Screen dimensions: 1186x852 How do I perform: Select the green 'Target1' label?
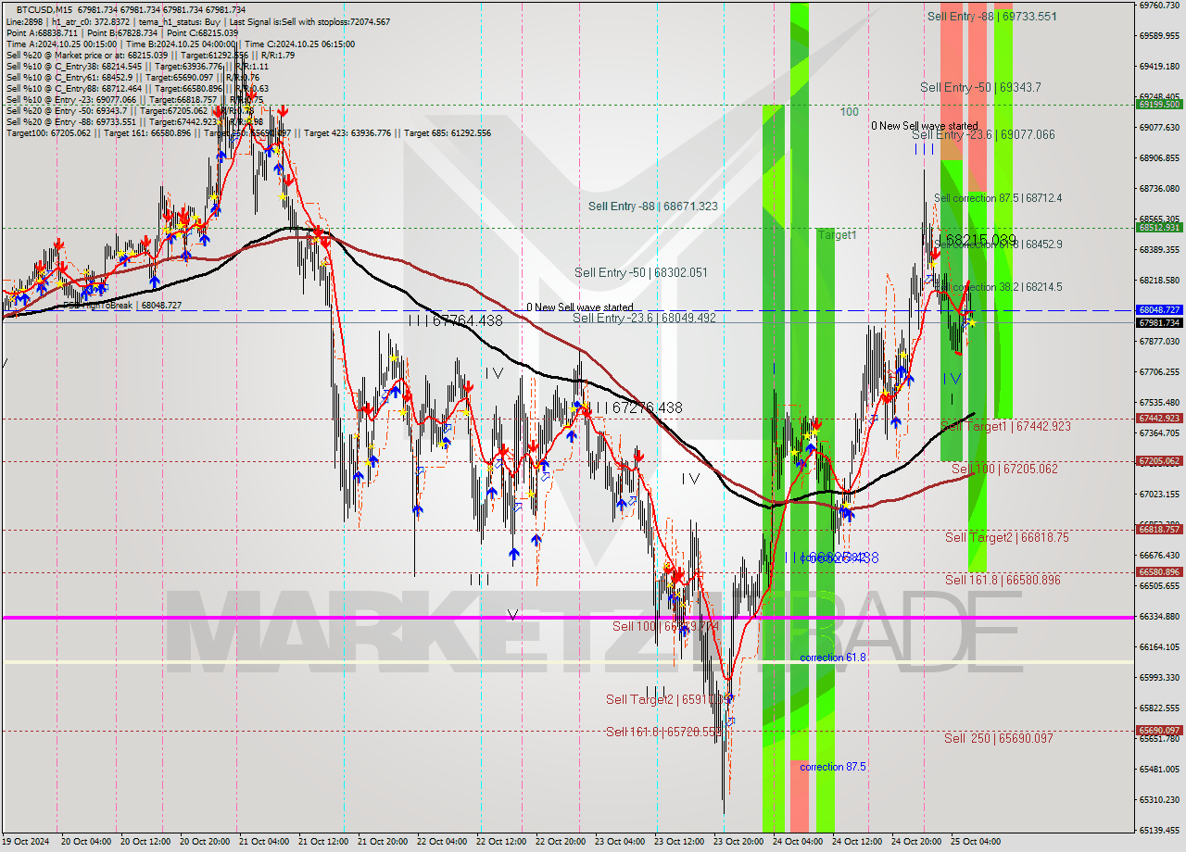coord(838,235)
